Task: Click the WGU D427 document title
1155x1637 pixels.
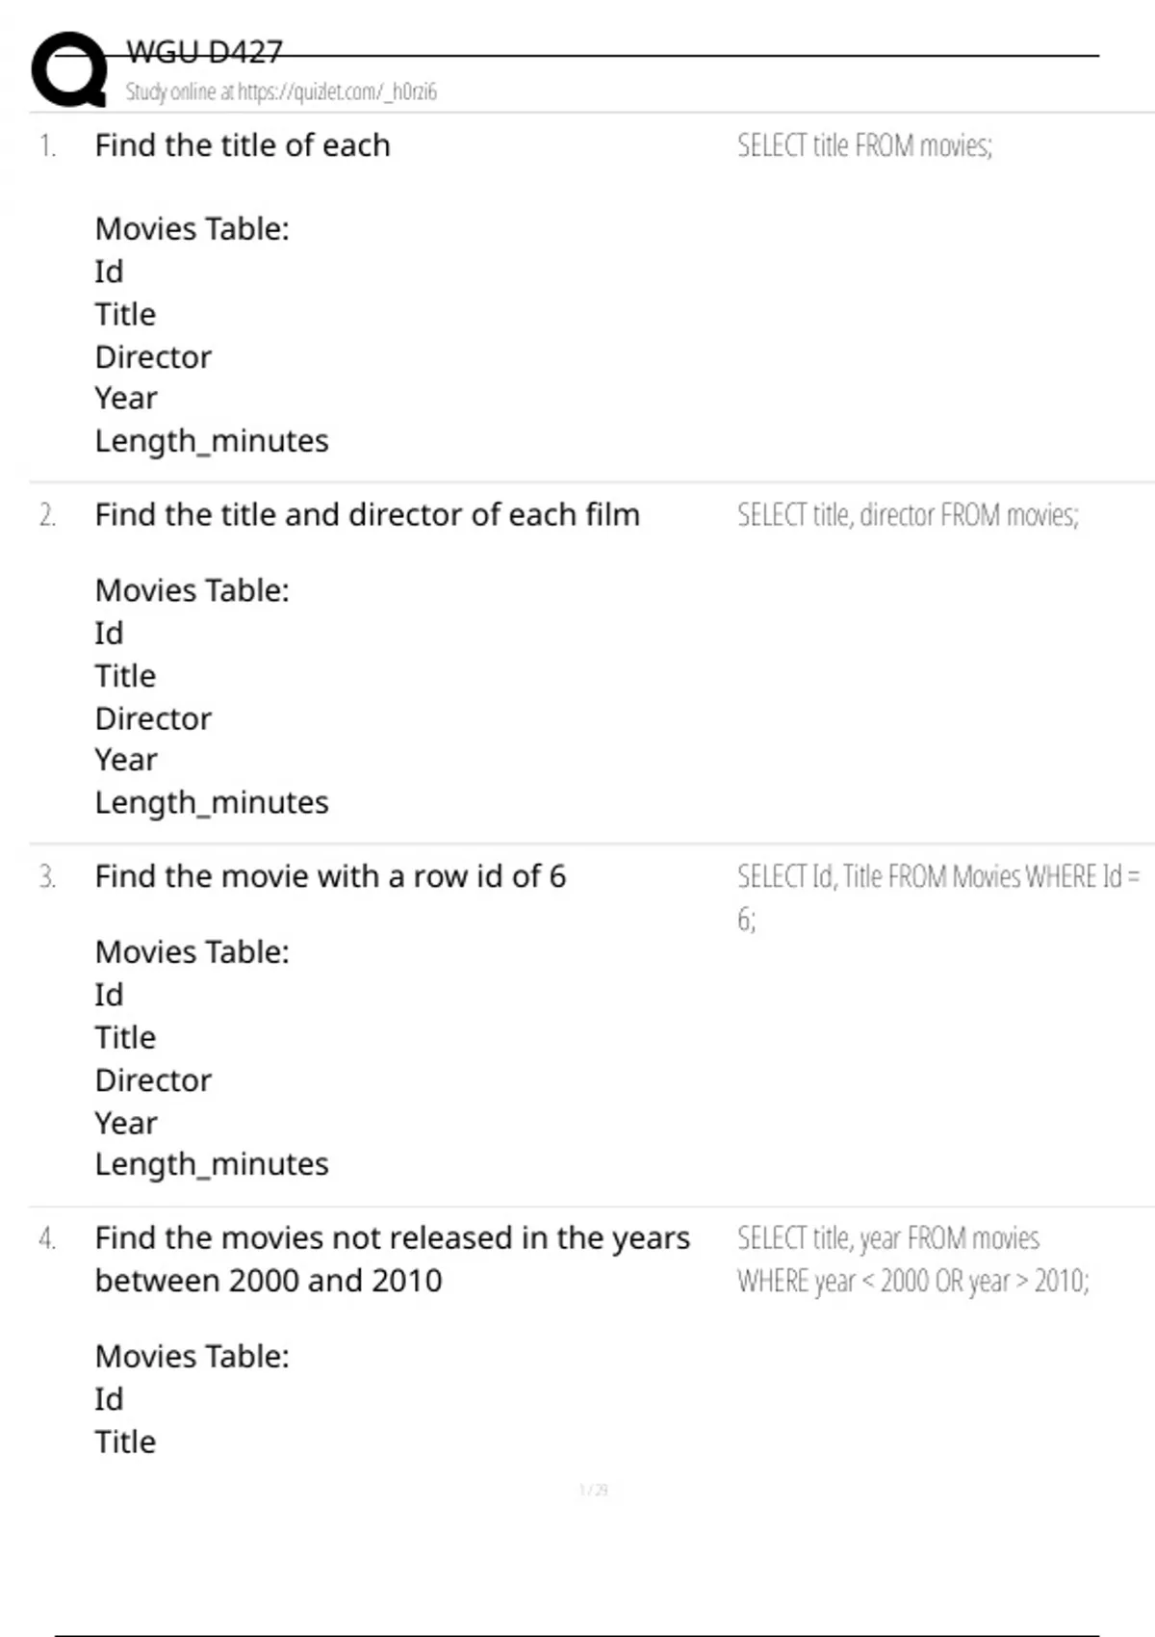Action: 204,51
